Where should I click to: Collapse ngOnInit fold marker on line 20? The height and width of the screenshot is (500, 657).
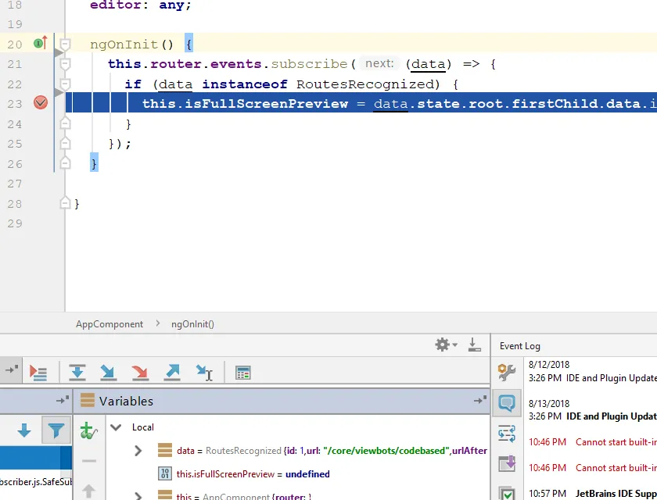click(65, 44)
